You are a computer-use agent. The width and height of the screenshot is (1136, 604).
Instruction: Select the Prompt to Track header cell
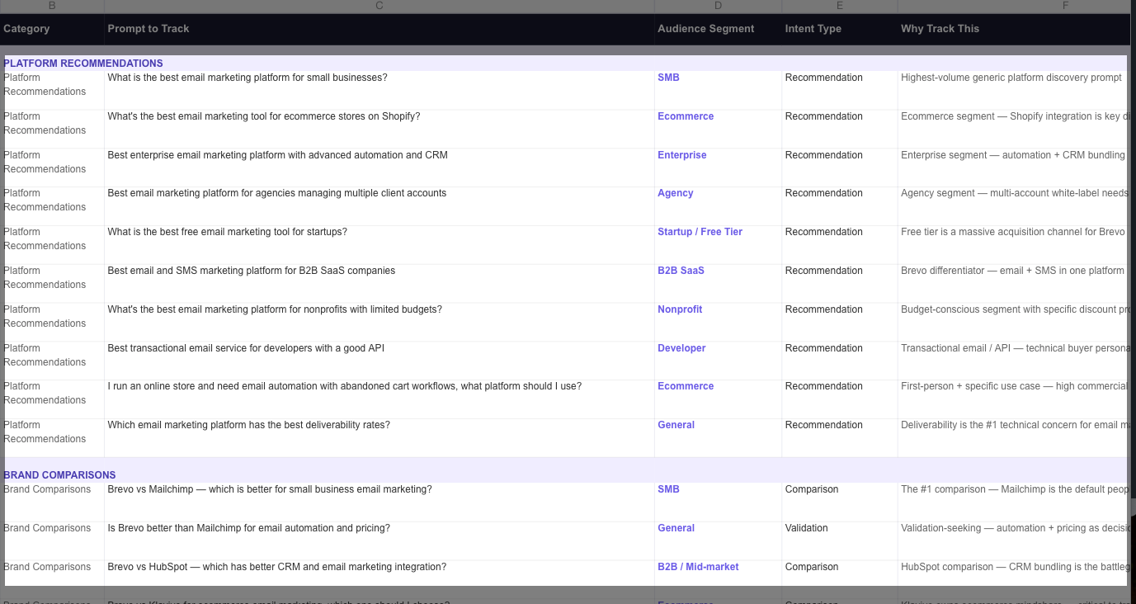tap(379, 29)
